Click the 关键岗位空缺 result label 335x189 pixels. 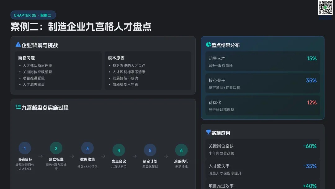tap(221, 146)
